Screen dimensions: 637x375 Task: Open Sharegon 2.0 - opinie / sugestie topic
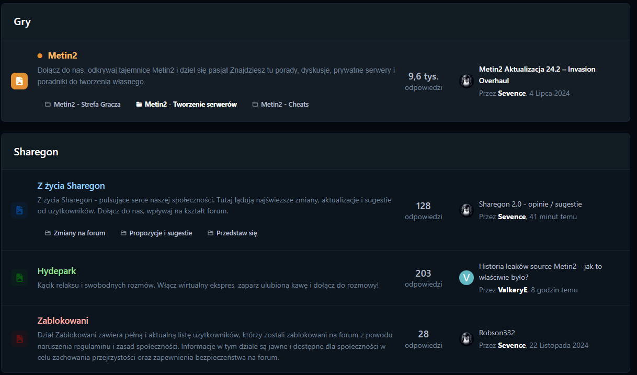coord(530,204)
